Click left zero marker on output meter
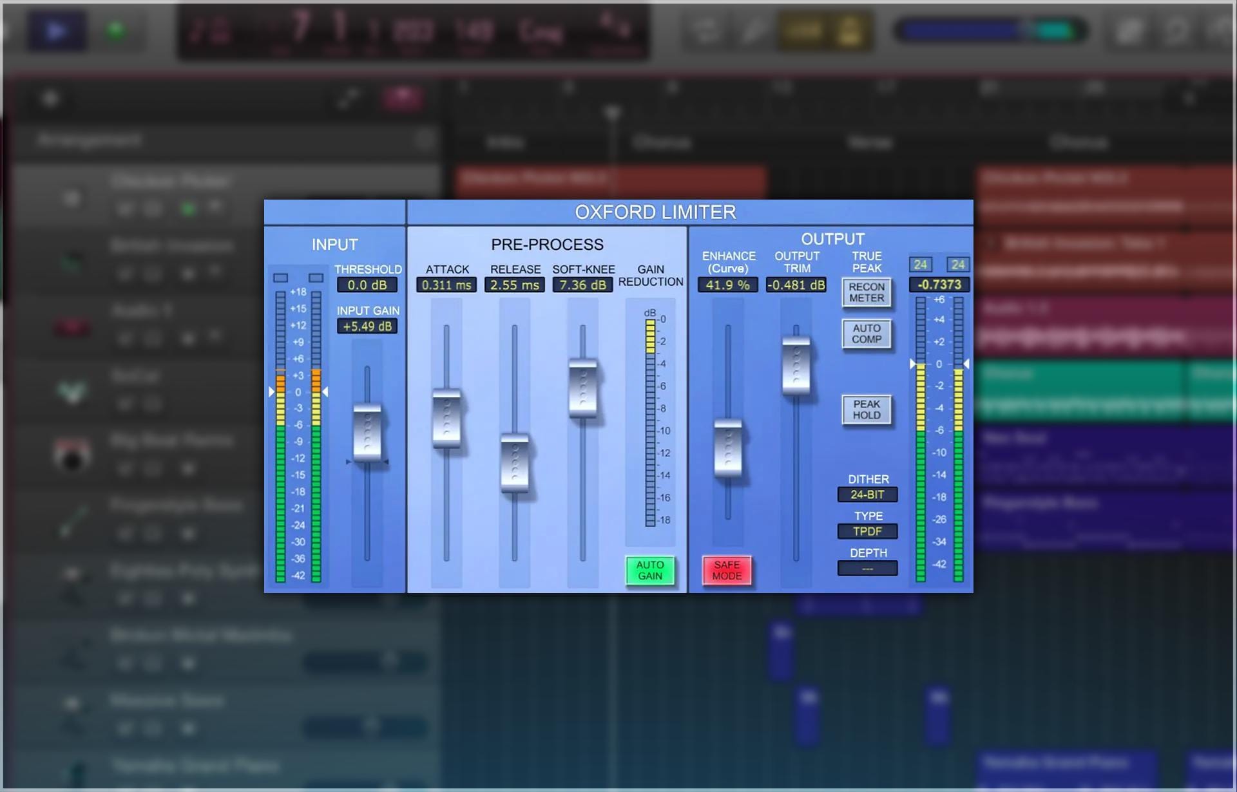This screenshot has height=792, width=1237. tap(912, 364)
